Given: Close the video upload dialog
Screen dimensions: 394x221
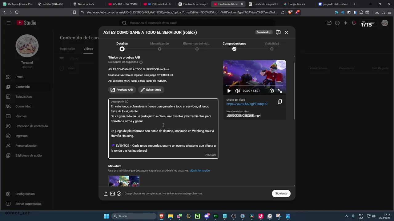Looking at the screenshot, I should (287, 32).
